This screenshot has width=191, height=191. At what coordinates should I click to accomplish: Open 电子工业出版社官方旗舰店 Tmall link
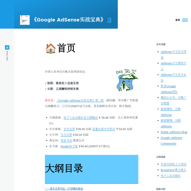(x=81, y=117)
